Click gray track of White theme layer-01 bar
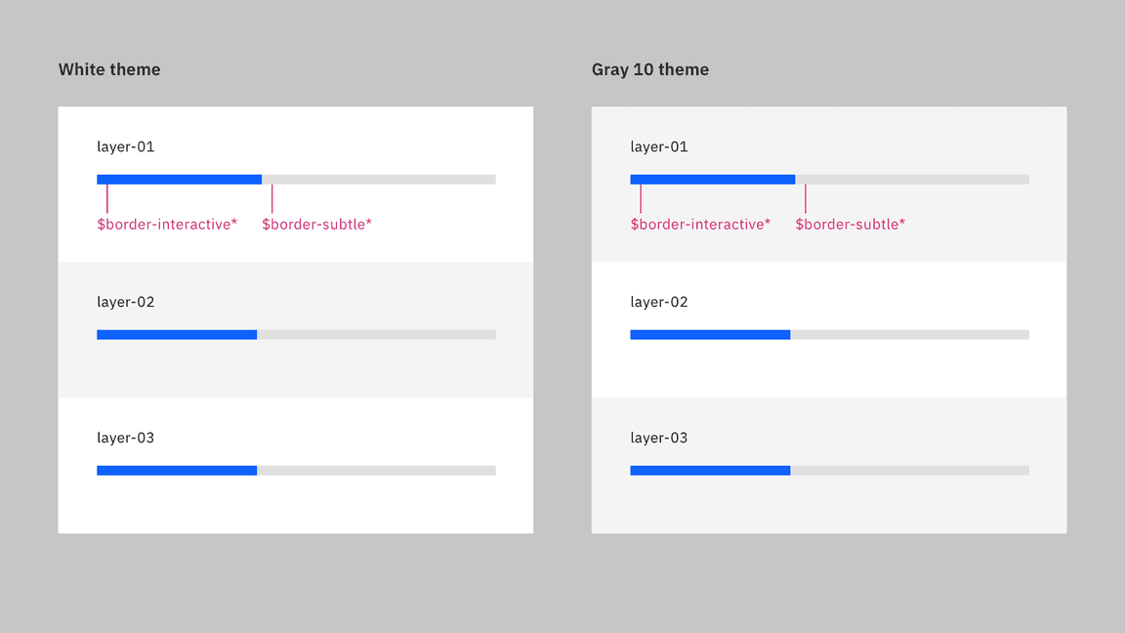Image resolution: width=1125 pixels, height=633 pixels. 379,180
